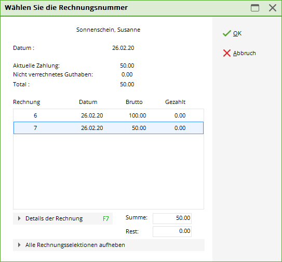
Task: Click the Summe input field
Action: 172,218
